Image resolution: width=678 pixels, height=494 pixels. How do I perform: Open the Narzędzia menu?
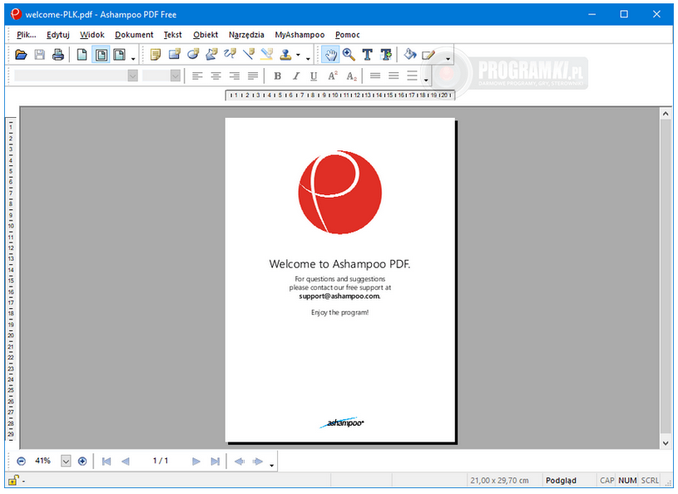click(x=246, y=35)
